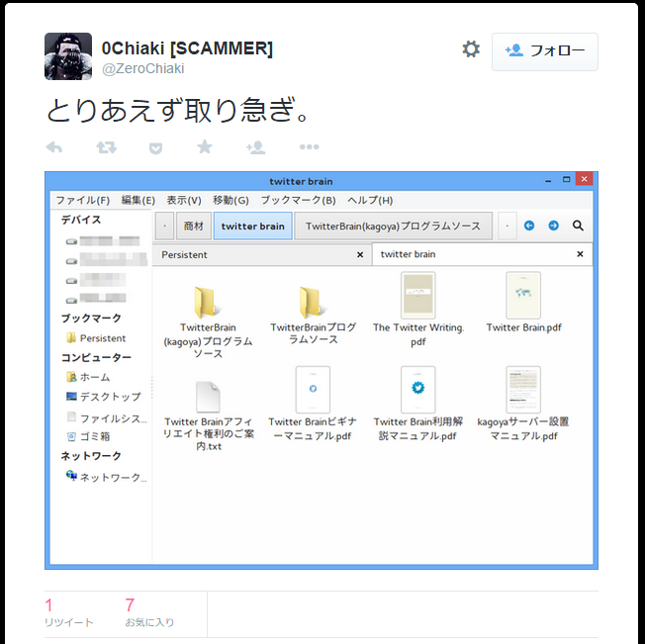Open ネットワーク... in the sidebar

107,477
